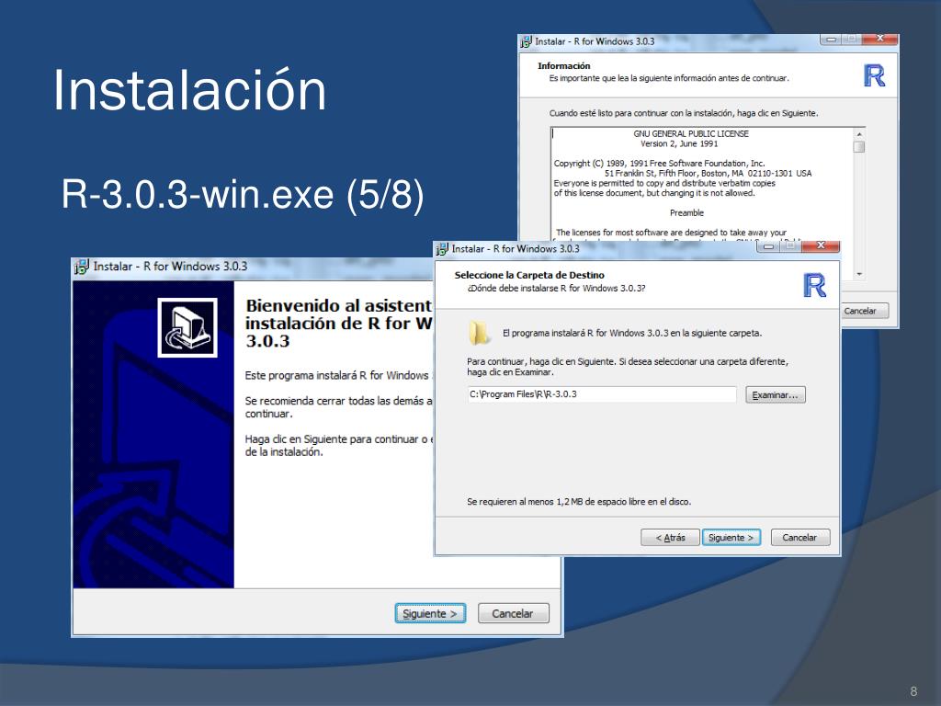Click the computer setup icon in welcome window
Screen dimensions: 941x706
[187, 328]
